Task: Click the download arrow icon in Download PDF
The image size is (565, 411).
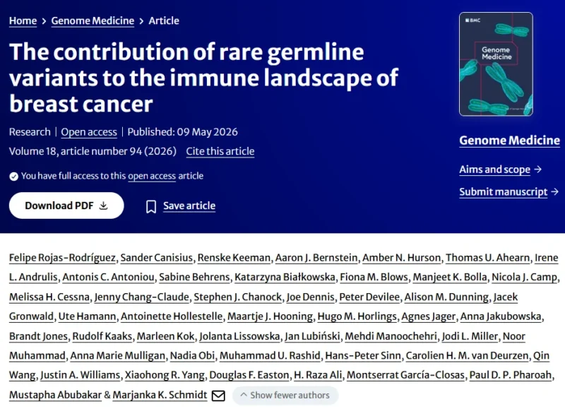Action: click(103, 205)
